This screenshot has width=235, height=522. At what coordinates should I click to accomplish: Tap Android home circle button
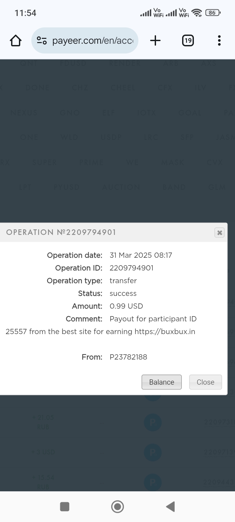click(117, 507)
